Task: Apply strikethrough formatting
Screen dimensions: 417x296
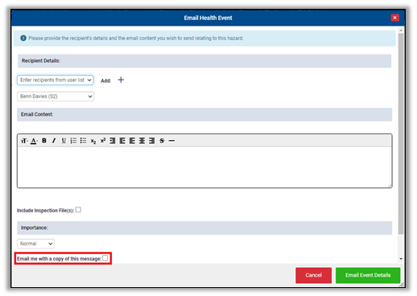Action: (162, 141)
